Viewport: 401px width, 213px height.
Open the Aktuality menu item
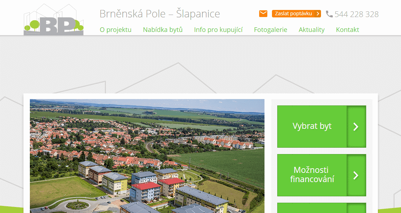click(x=311, y=30)
